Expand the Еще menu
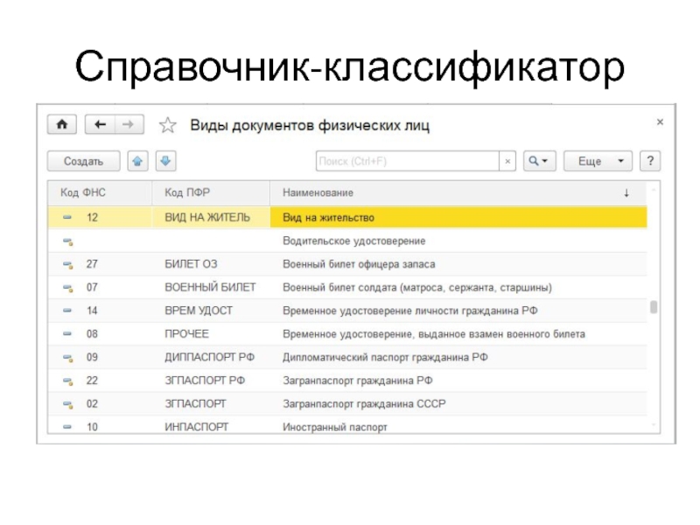 click(598, 162)
